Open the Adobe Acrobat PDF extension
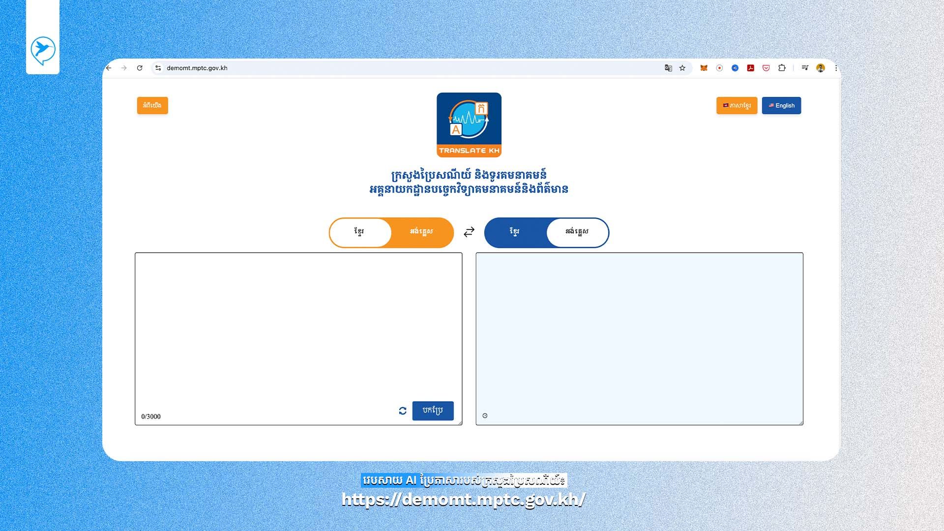The image size is (944, 531). click(751, 68)
